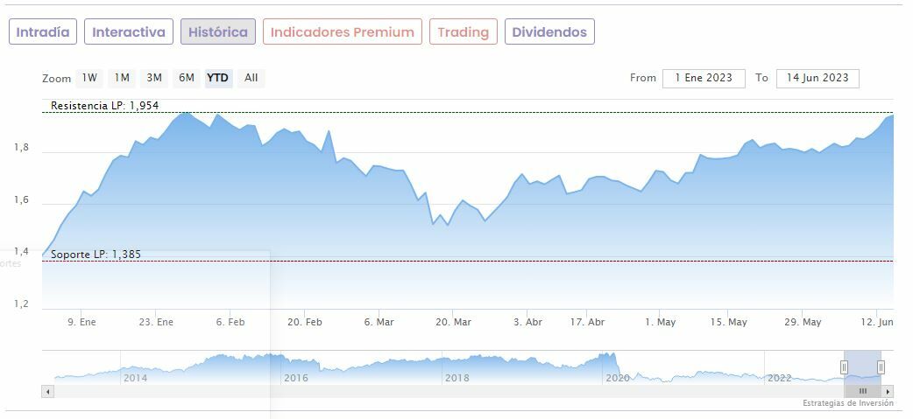Toggle YTD zoom range
This screenshot has height=419, width=913.
click(x=217, y=78)
